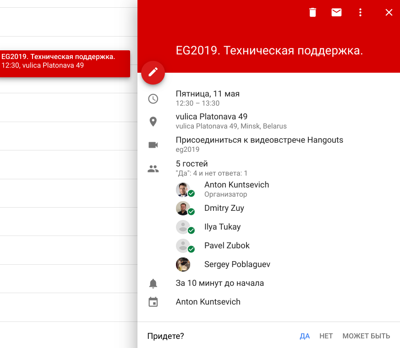Select guest name Sergey Poblaguev

click(x=237, y=264)
